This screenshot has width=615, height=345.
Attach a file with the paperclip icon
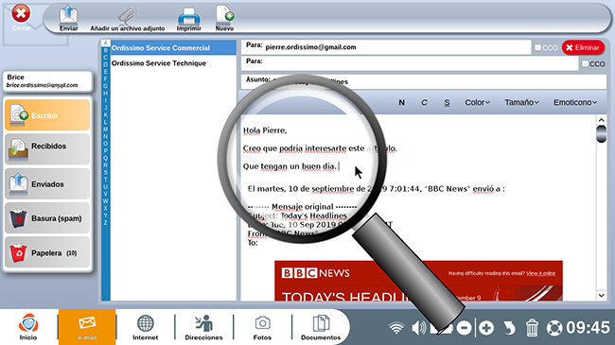coord(128,18)
